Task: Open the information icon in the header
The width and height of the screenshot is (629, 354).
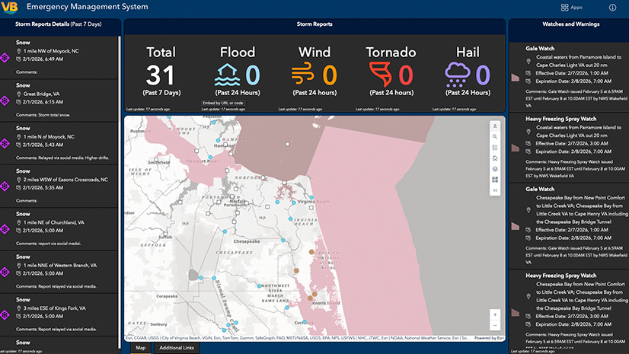Action: point(612,7)
